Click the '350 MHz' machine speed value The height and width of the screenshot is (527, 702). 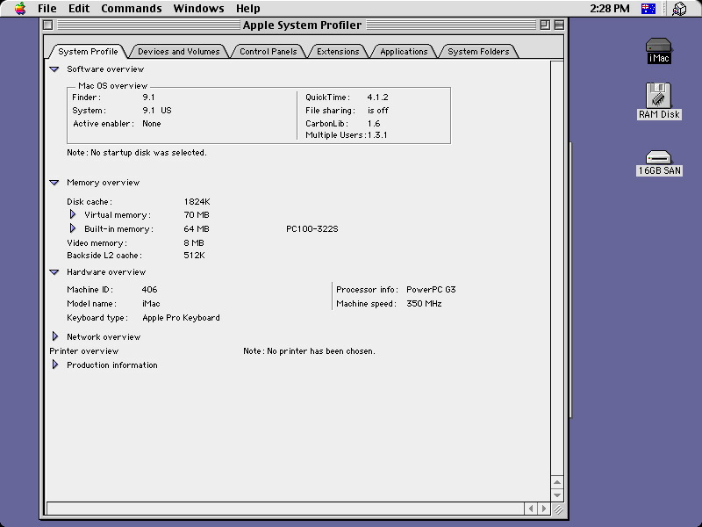point(424,303)
